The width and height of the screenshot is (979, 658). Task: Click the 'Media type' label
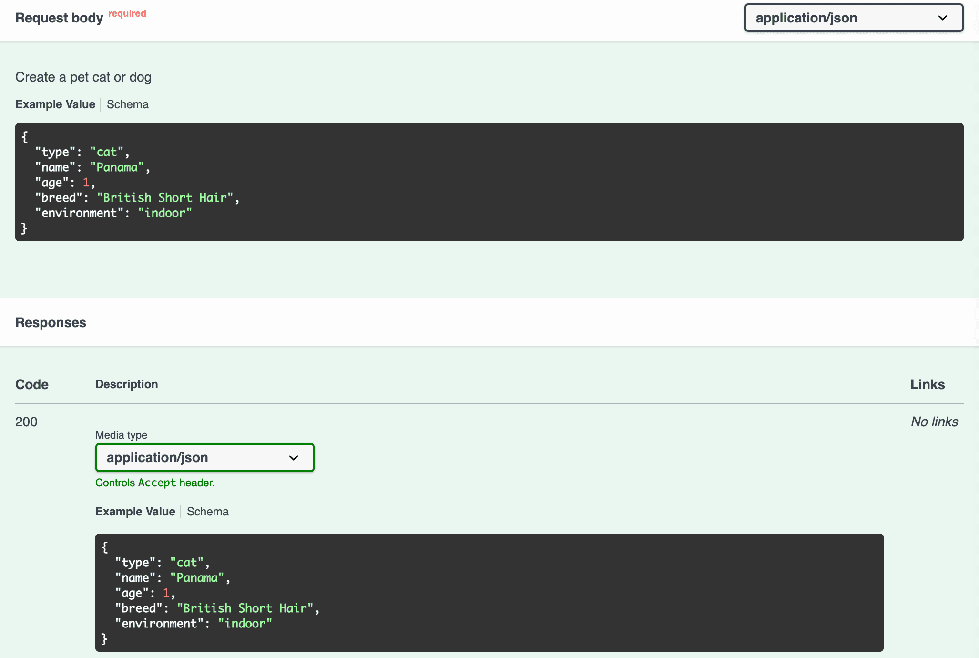click(x=121, y=435)
